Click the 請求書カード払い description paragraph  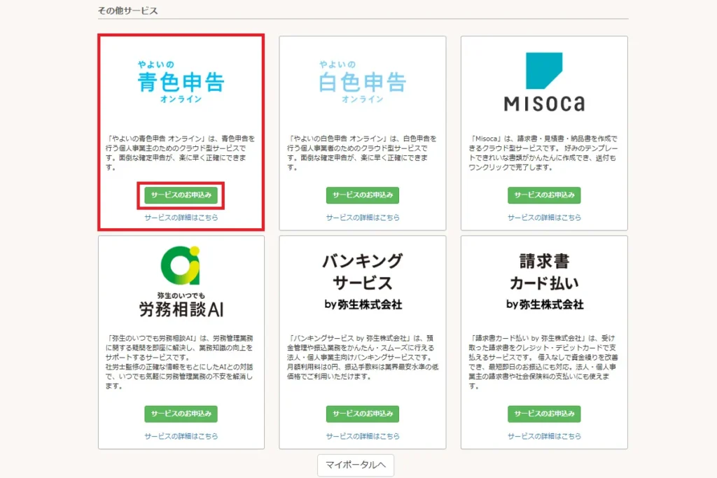pos(543,362)
